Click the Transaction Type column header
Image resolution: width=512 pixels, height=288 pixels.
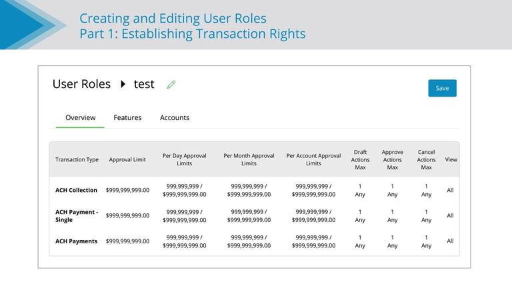(x=77, y=159)
